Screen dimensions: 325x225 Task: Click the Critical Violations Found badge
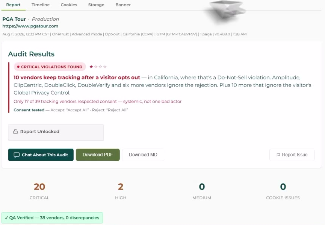[50, 67]
